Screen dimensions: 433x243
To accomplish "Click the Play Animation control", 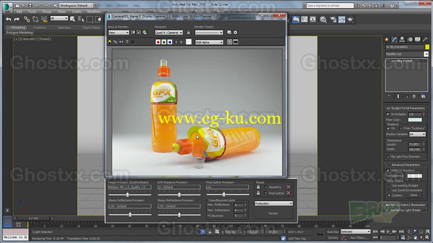I will pos(389,232).
